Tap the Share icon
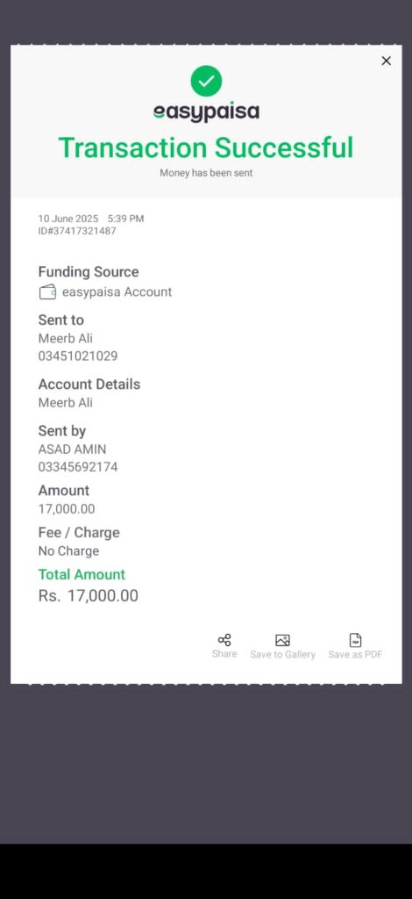The height and width of the screenshot is (899, 412). coord(224,640)
